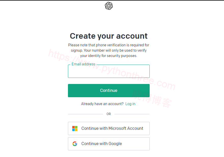Screen dimensions: 224x157
Task: Click the Create your account heading
Action: click(x=109, y=36)
